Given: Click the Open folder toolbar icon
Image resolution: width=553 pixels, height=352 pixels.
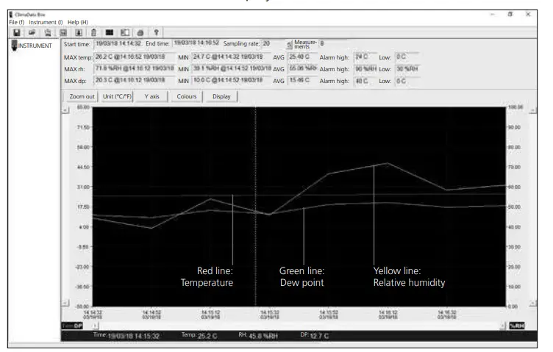Looking at the screenshot, I should tap(32, 33).
